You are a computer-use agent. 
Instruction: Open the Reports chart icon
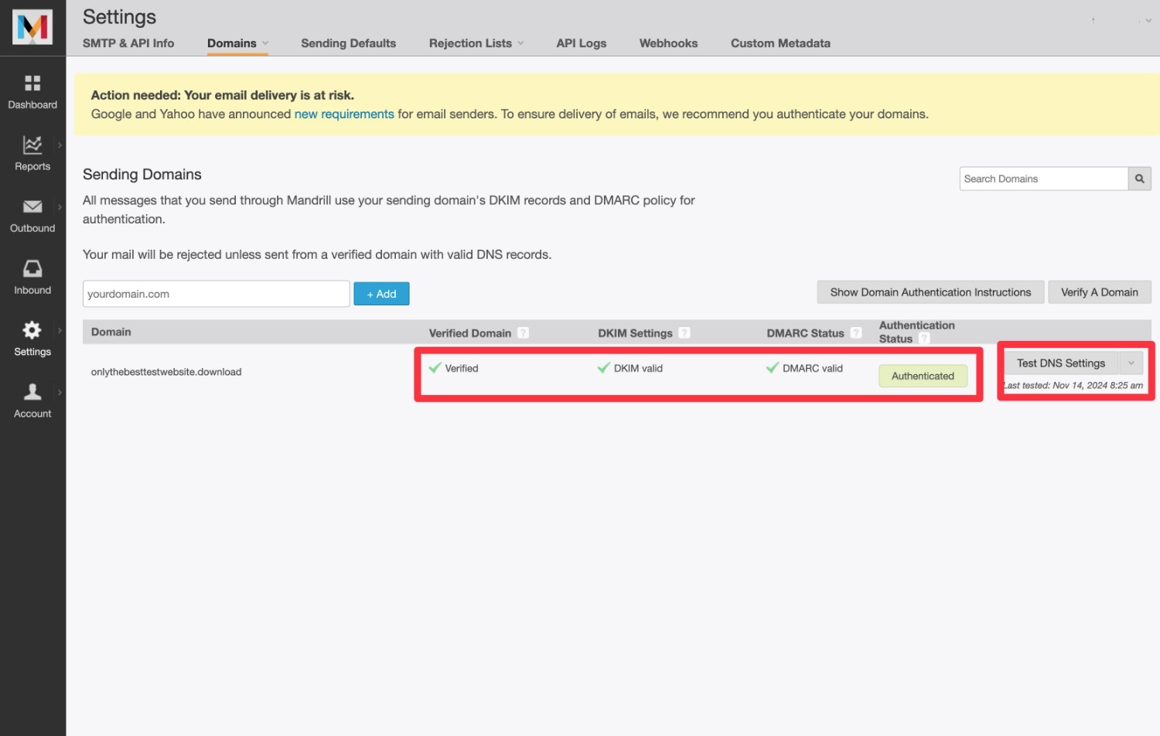[32, 145]
